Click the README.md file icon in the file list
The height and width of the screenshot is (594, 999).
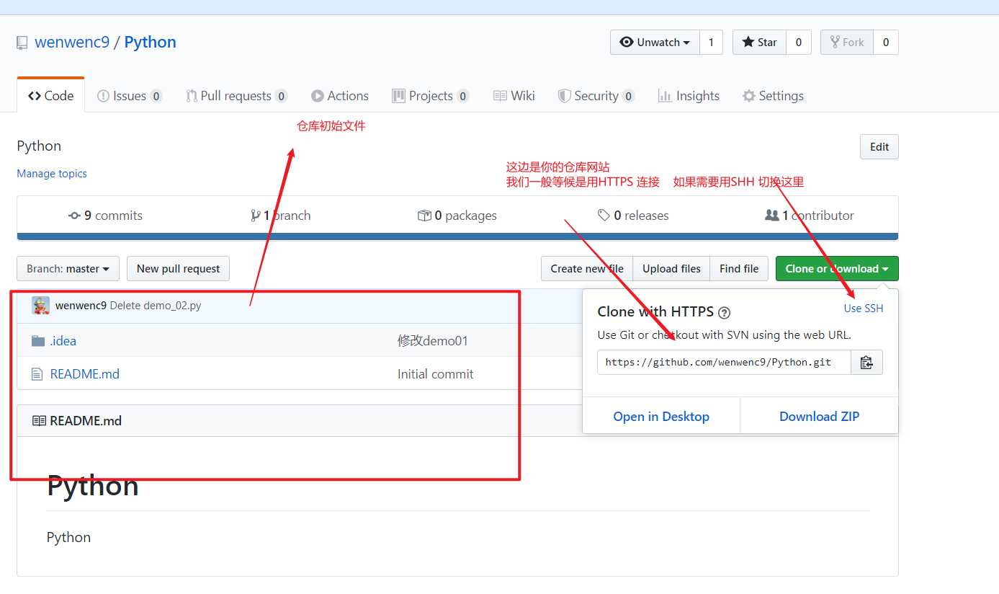click(x=37, y=374)
